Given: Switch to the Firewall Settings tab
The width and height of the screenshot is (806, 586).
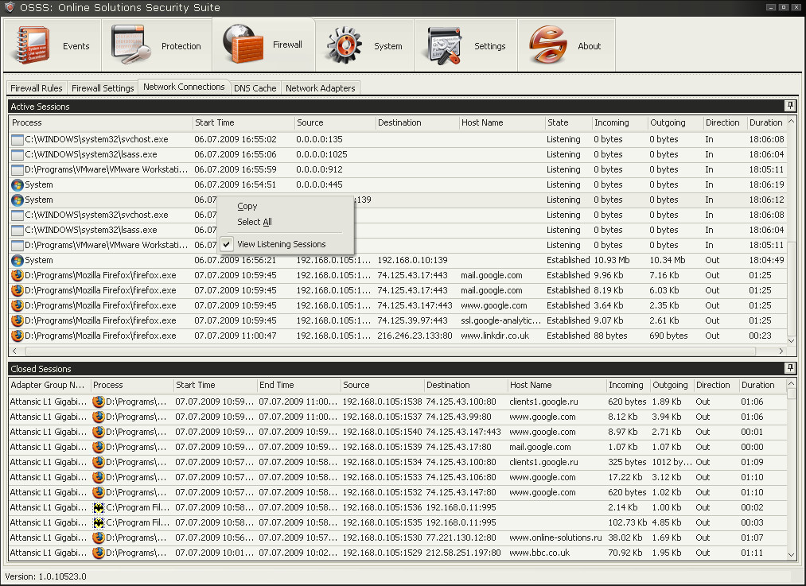Looking at the screenshot, I should coord(103,87).
